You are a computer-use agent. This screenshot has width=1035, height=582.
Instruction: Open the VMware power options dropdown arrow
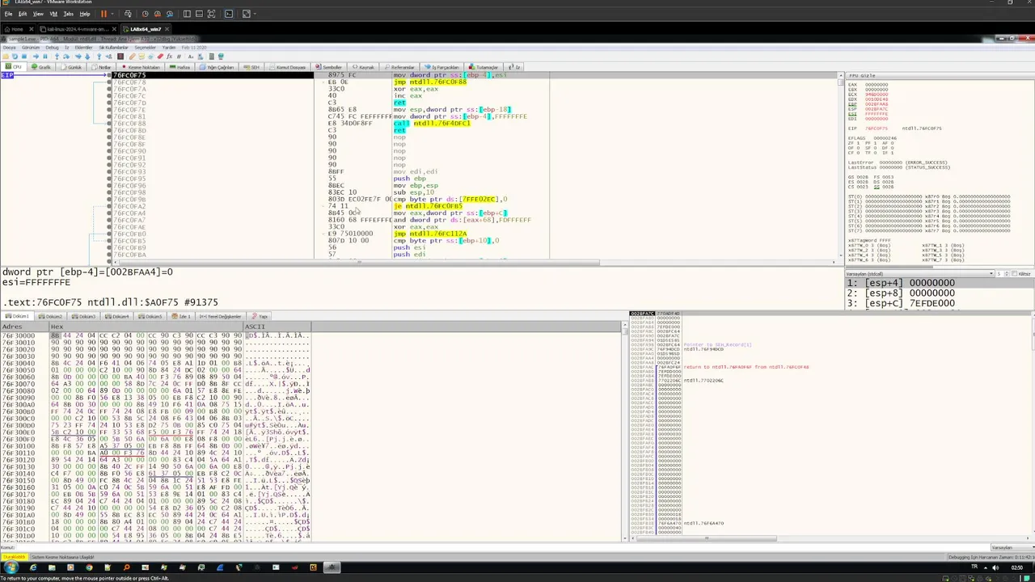[x=112, y=14]
